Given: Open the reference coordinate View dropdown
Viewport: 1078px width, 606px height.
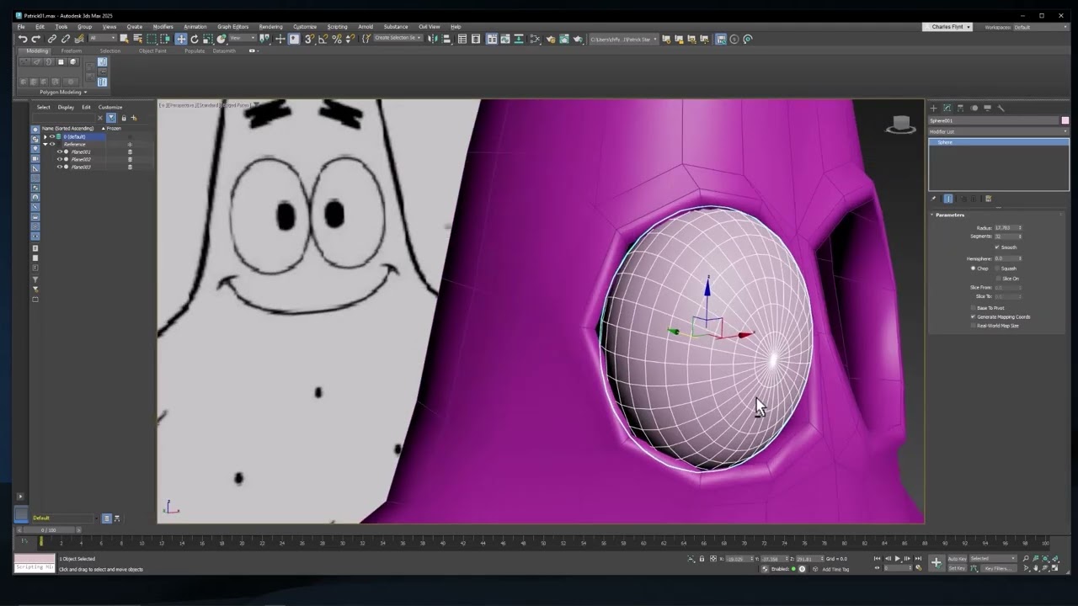Looking at the screenshot, I should 243,39.
